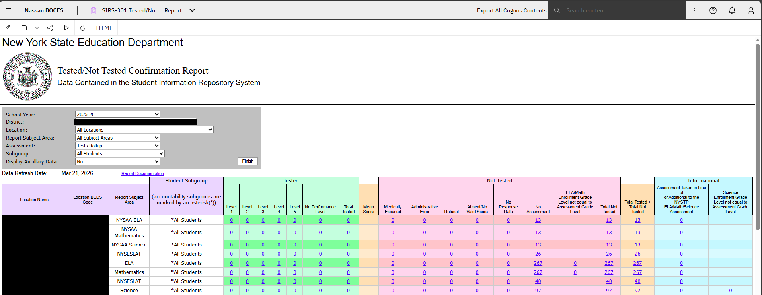Open the Location dropdown
The image size is (762, 295).
click(x=144, y=130)
